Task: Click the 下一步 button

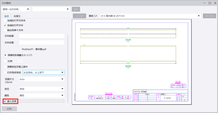Action: pos(210,16)
